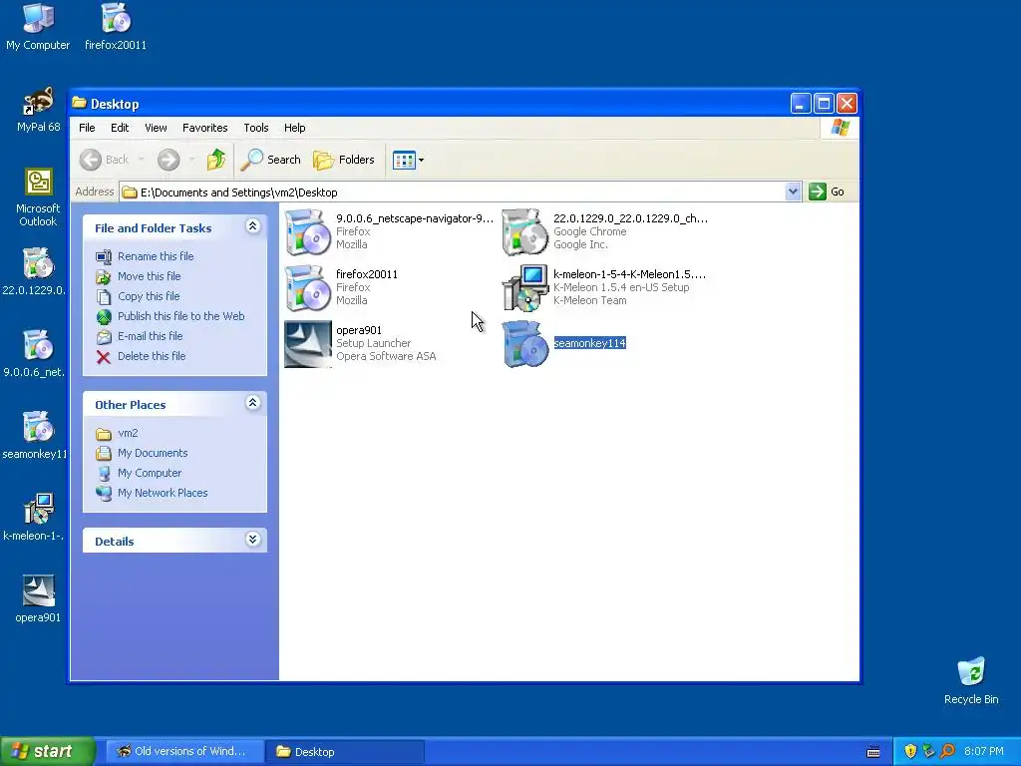Open the View menu
The image size is (1021, 766).
click(156, 128)
